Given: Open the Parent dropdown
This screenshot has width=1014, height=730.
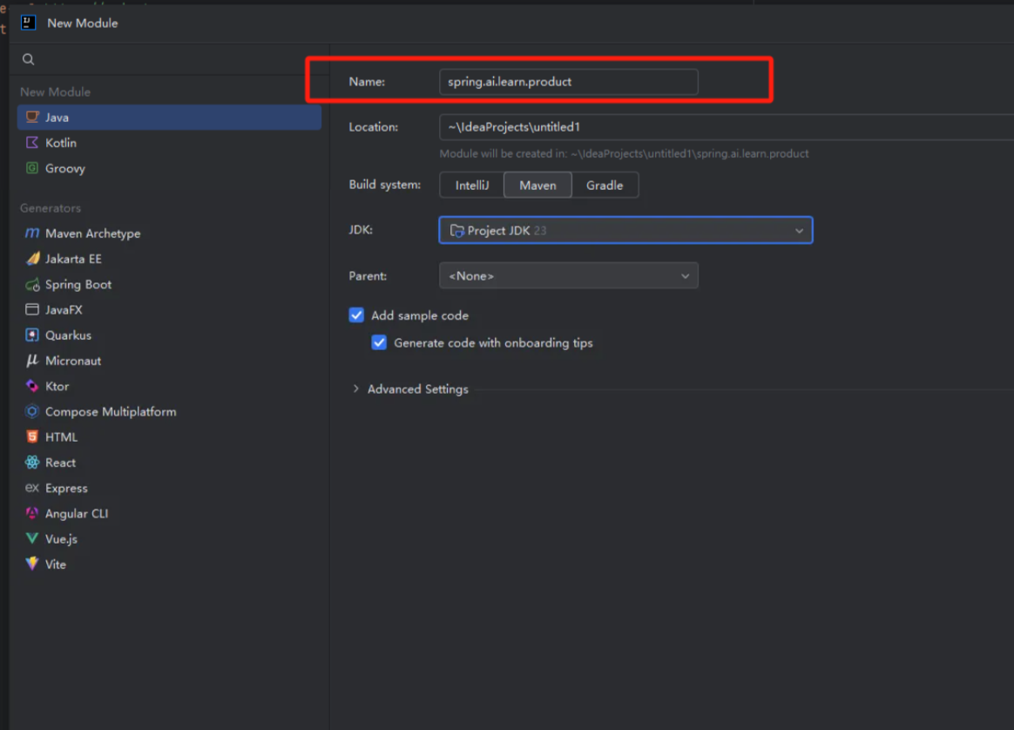Looking at the screenshot, I should (x=569, y=275).
